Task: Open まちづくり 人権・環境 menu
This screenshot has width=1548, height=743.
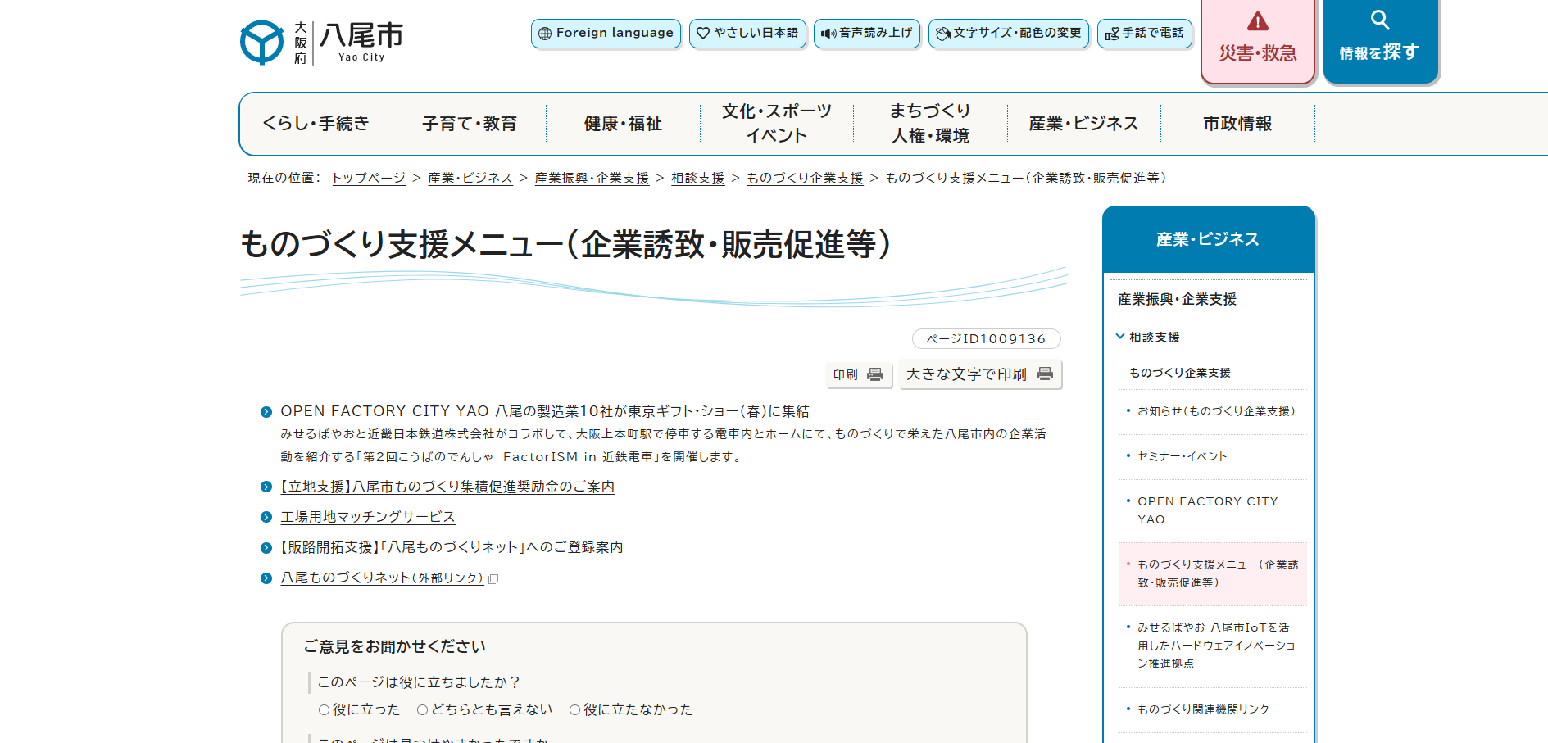Action: pos(930,124)
